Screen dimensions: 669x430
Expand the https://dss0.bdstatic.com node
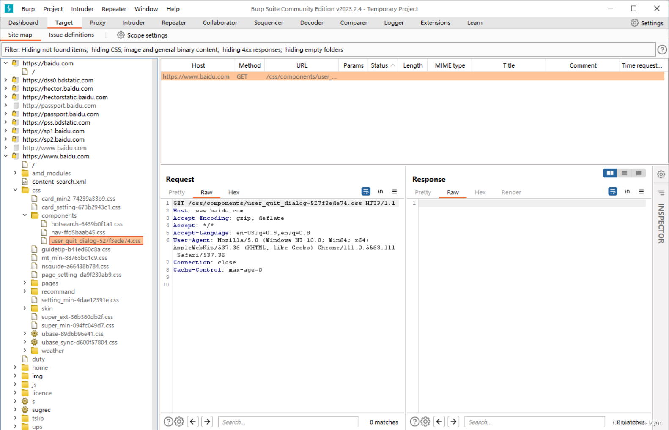pyautogui.click(x=5, y=80)
